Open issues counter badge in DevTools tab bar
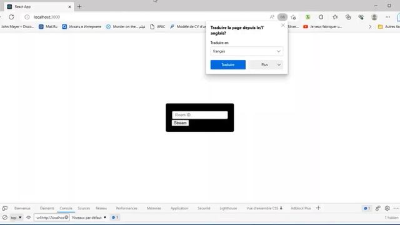This screenshot has height=225, width=400. pos(367,208)
